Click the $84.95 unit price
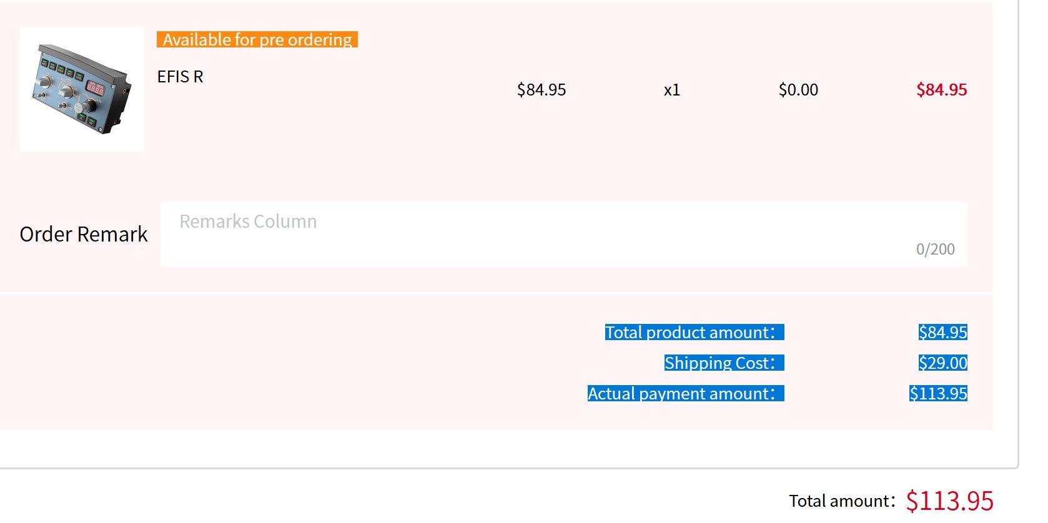This screenshot has width=1048, height=523. (x=541, y=90)
